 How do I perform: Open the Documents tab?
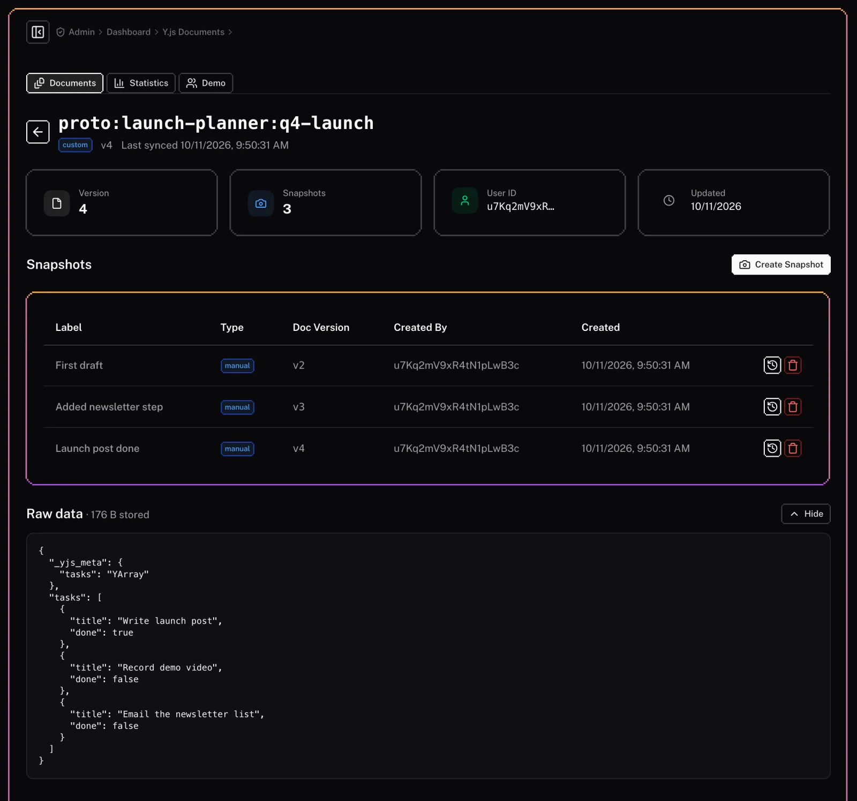coord(65,83)
